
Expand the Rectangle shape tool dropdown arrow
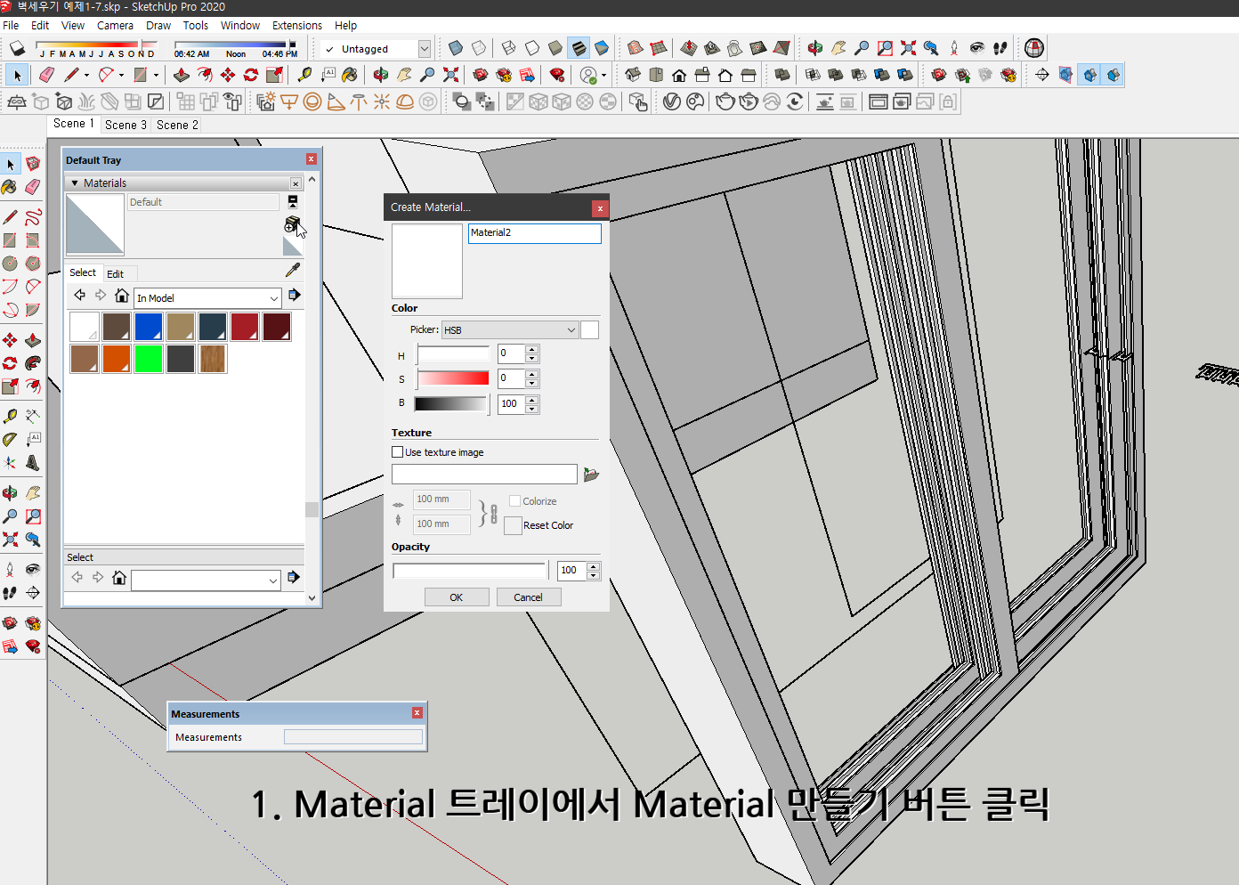pos(156,76)
